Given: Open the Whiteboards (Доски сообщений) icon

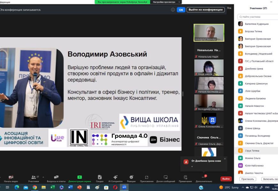Looking at the screenshot, I should click(x=166, y=177).
